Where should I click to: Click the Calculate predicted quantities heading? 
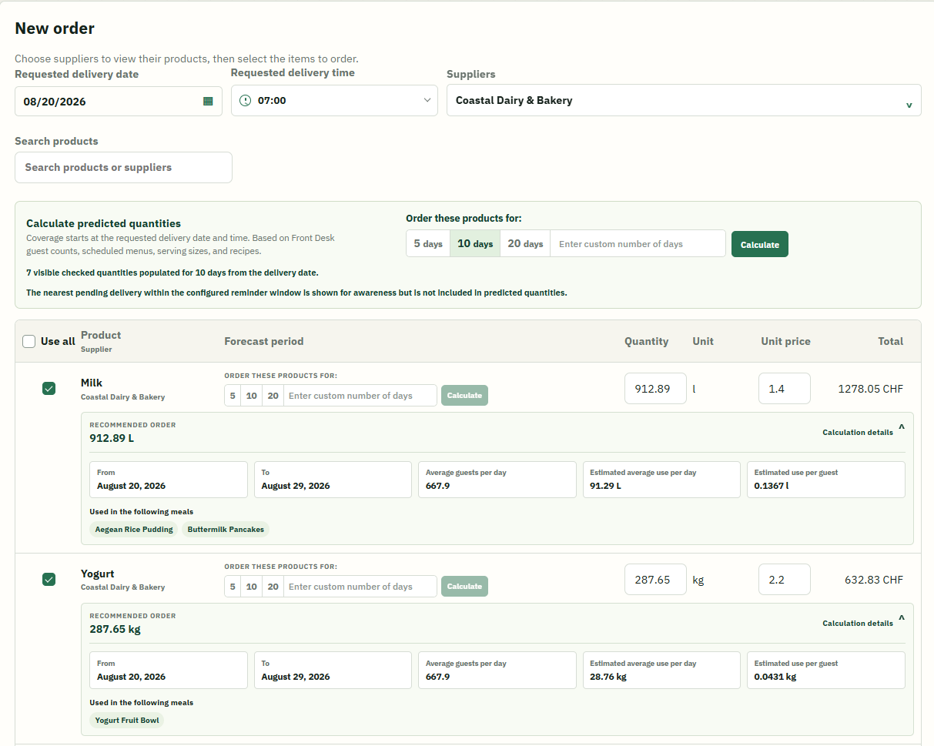[x=103, y=223]
